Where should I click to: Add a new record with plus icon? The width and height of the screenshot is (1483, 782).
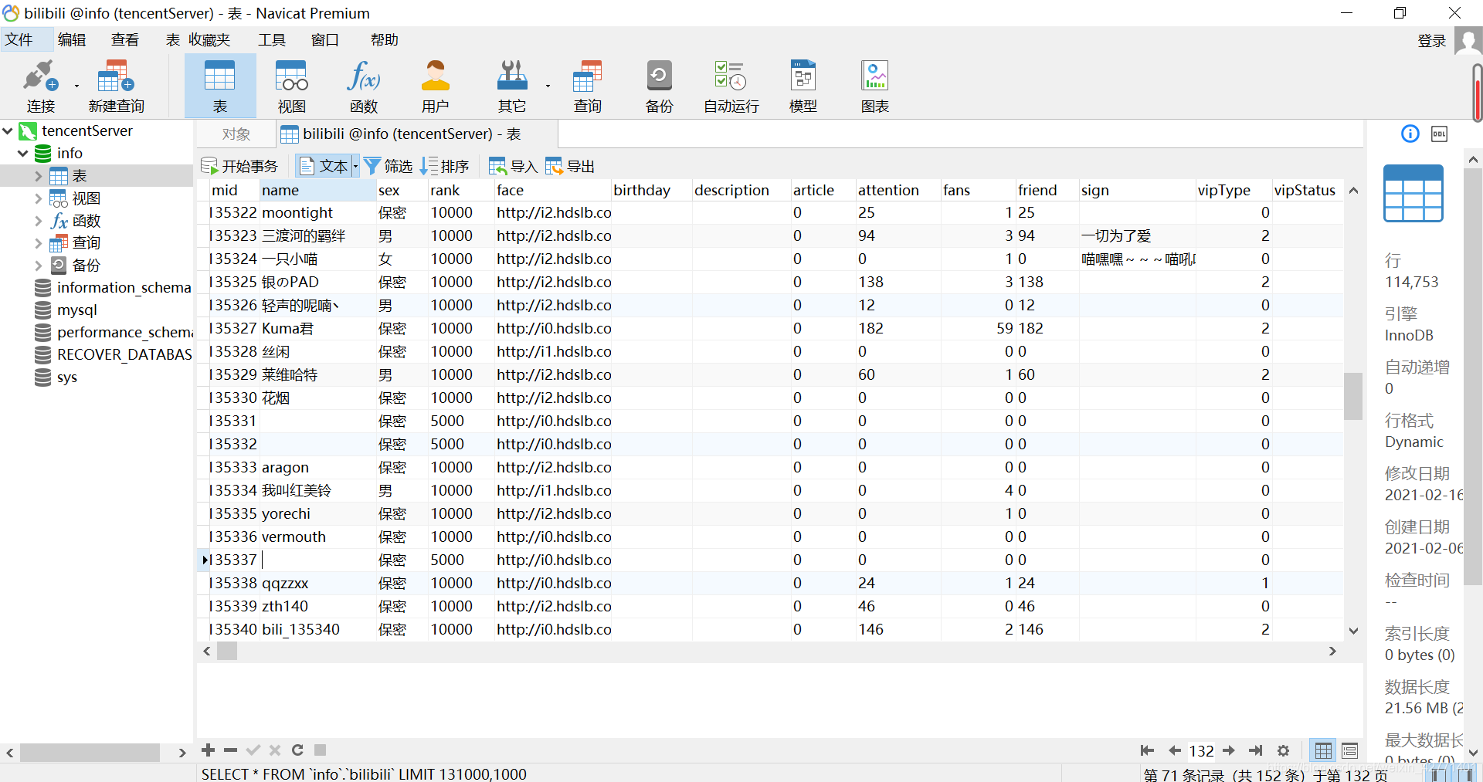click(208, 750)
